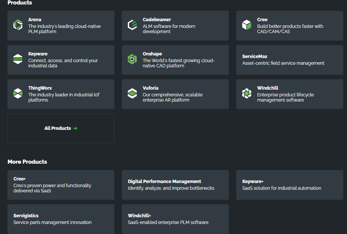Click the green arrow beside All Products
Viewport: 347px width, 234px height.
pos(75,128)
